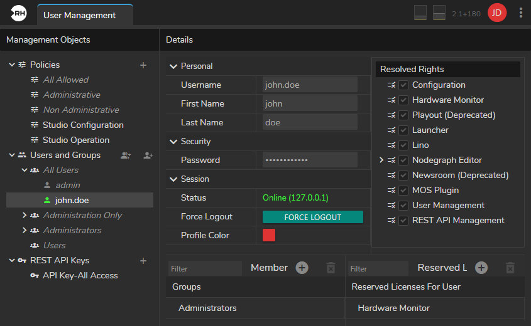Collapse the Personal section
Image resolution: width=531 pixels, height=326 pixels.
173,66
